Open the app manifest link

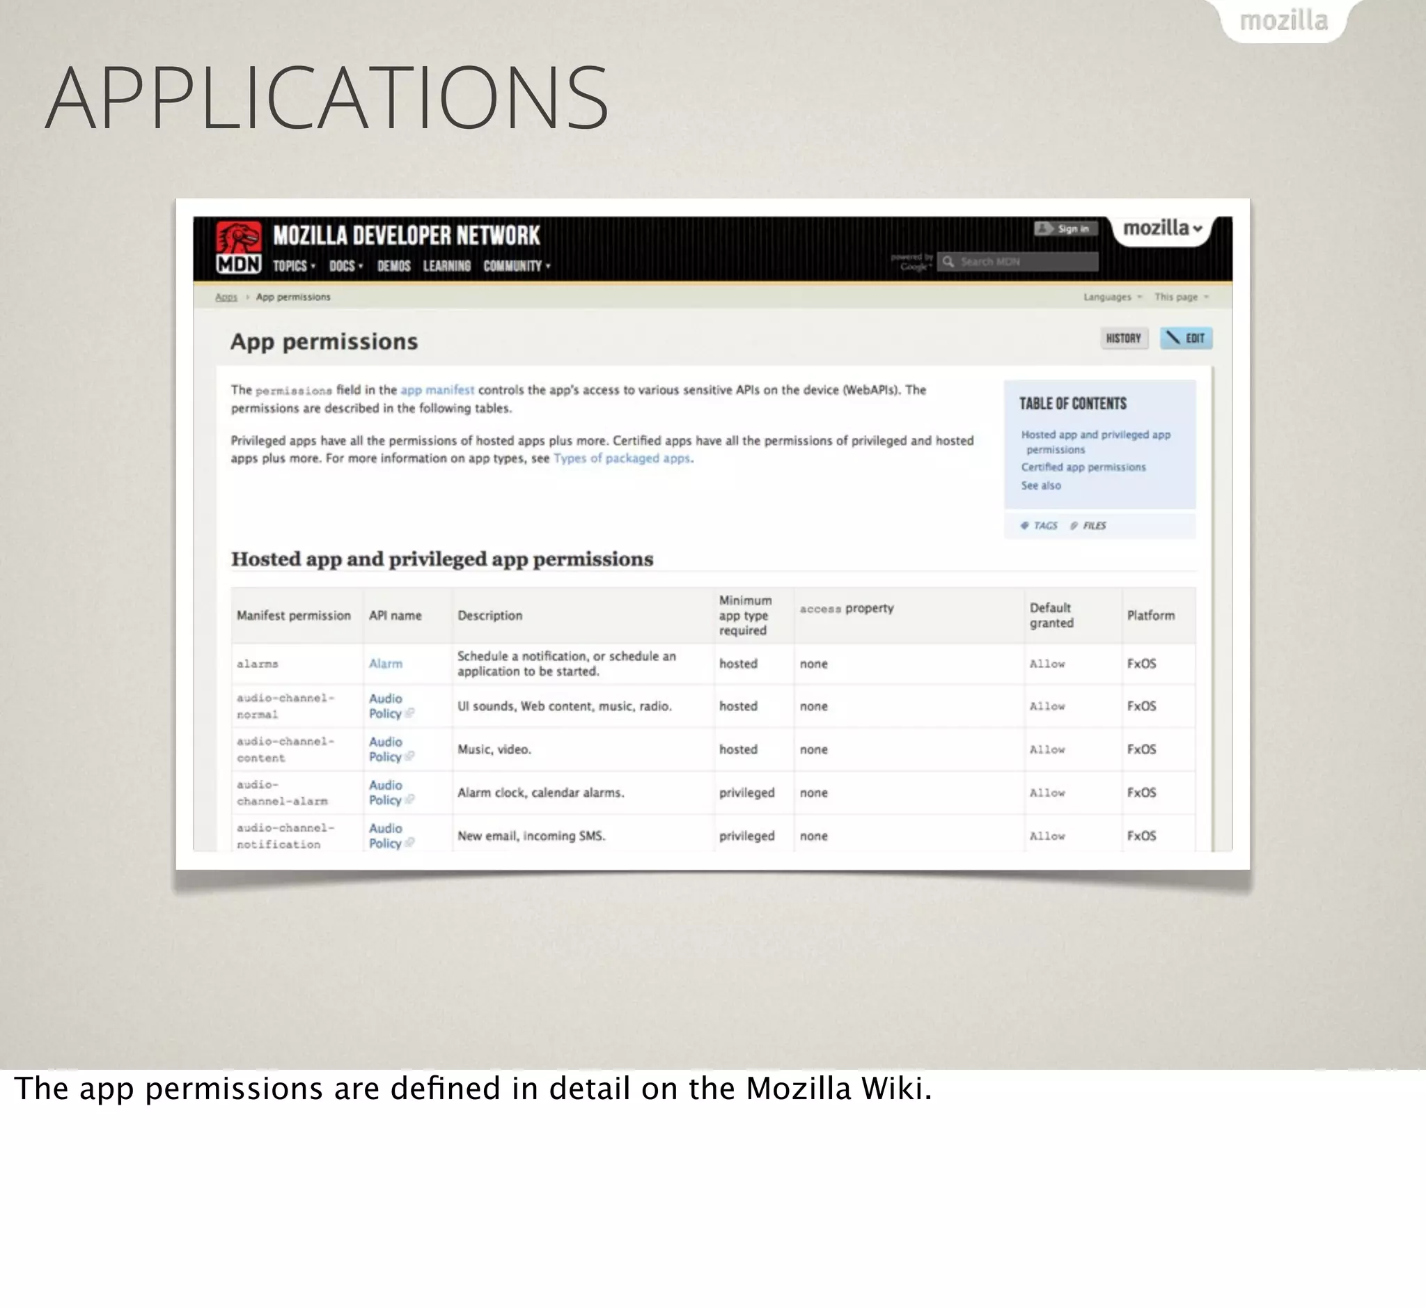coord(437,390)
